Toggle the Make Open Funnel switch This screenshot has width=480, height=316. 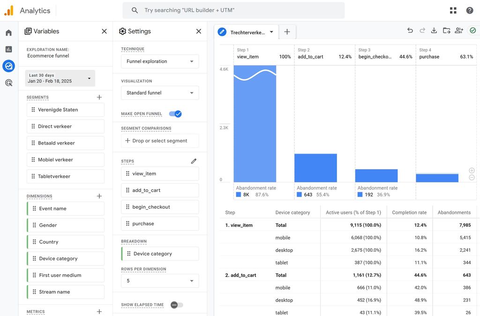[x=175, y=114]
